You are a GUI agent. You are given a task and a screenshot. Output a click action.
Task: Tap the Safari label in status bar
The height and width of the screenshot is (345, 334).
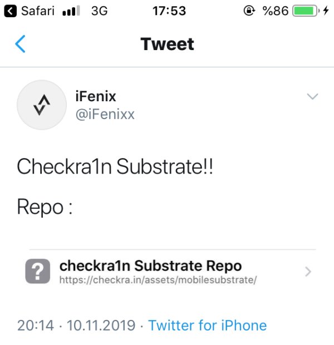point(38,11)
